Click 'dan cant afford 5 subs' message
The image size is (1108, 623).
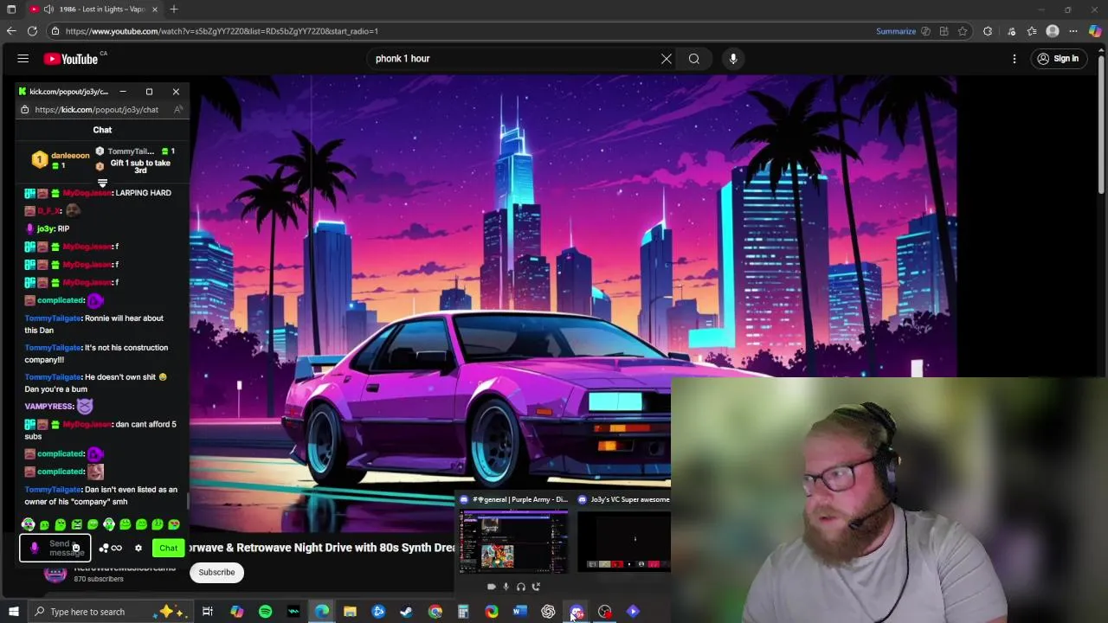point(100,431)
